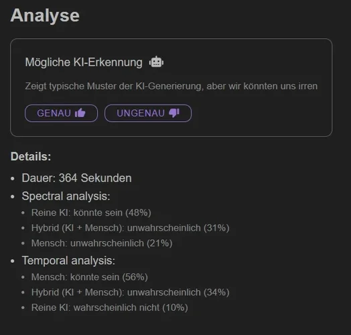Click Mensch: unwahrscheinlich (21%)
Screen dimensions: 351x335
[x=102, y=243]
